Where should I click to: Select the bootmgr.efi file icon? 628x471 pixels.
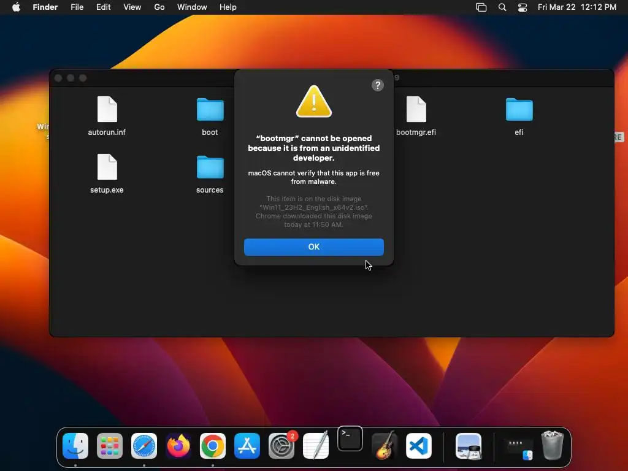[416, 109]
